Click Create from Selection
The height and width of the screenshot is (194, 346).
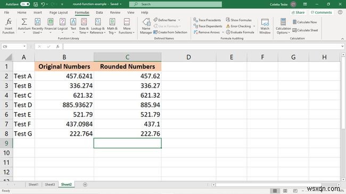click(170, 32)
